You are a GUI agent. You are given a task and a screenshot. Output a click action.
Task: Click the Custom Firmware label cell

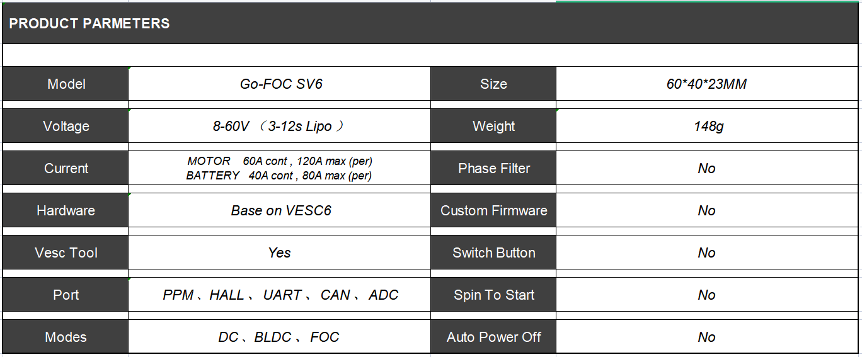493,211
